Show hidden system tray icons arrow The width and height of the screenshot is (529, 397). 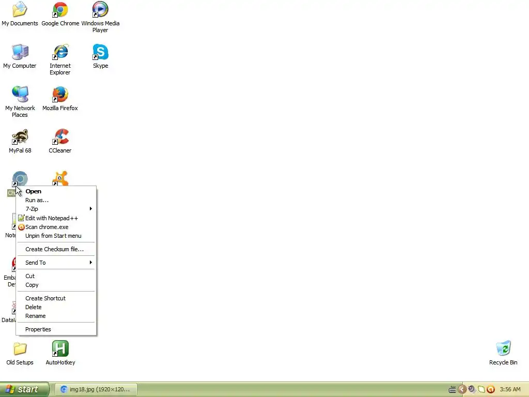click(462, 390)
